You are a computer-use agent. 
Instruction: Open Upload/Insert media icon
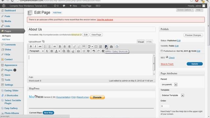click(43, 42)
